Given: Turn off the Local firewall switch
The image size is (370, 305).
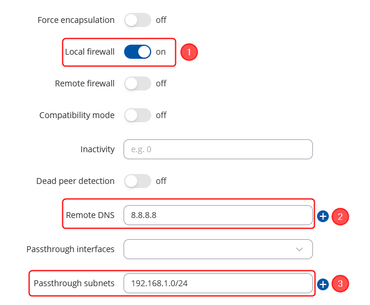Looking at the screenshot, I should tap(138, 52).
